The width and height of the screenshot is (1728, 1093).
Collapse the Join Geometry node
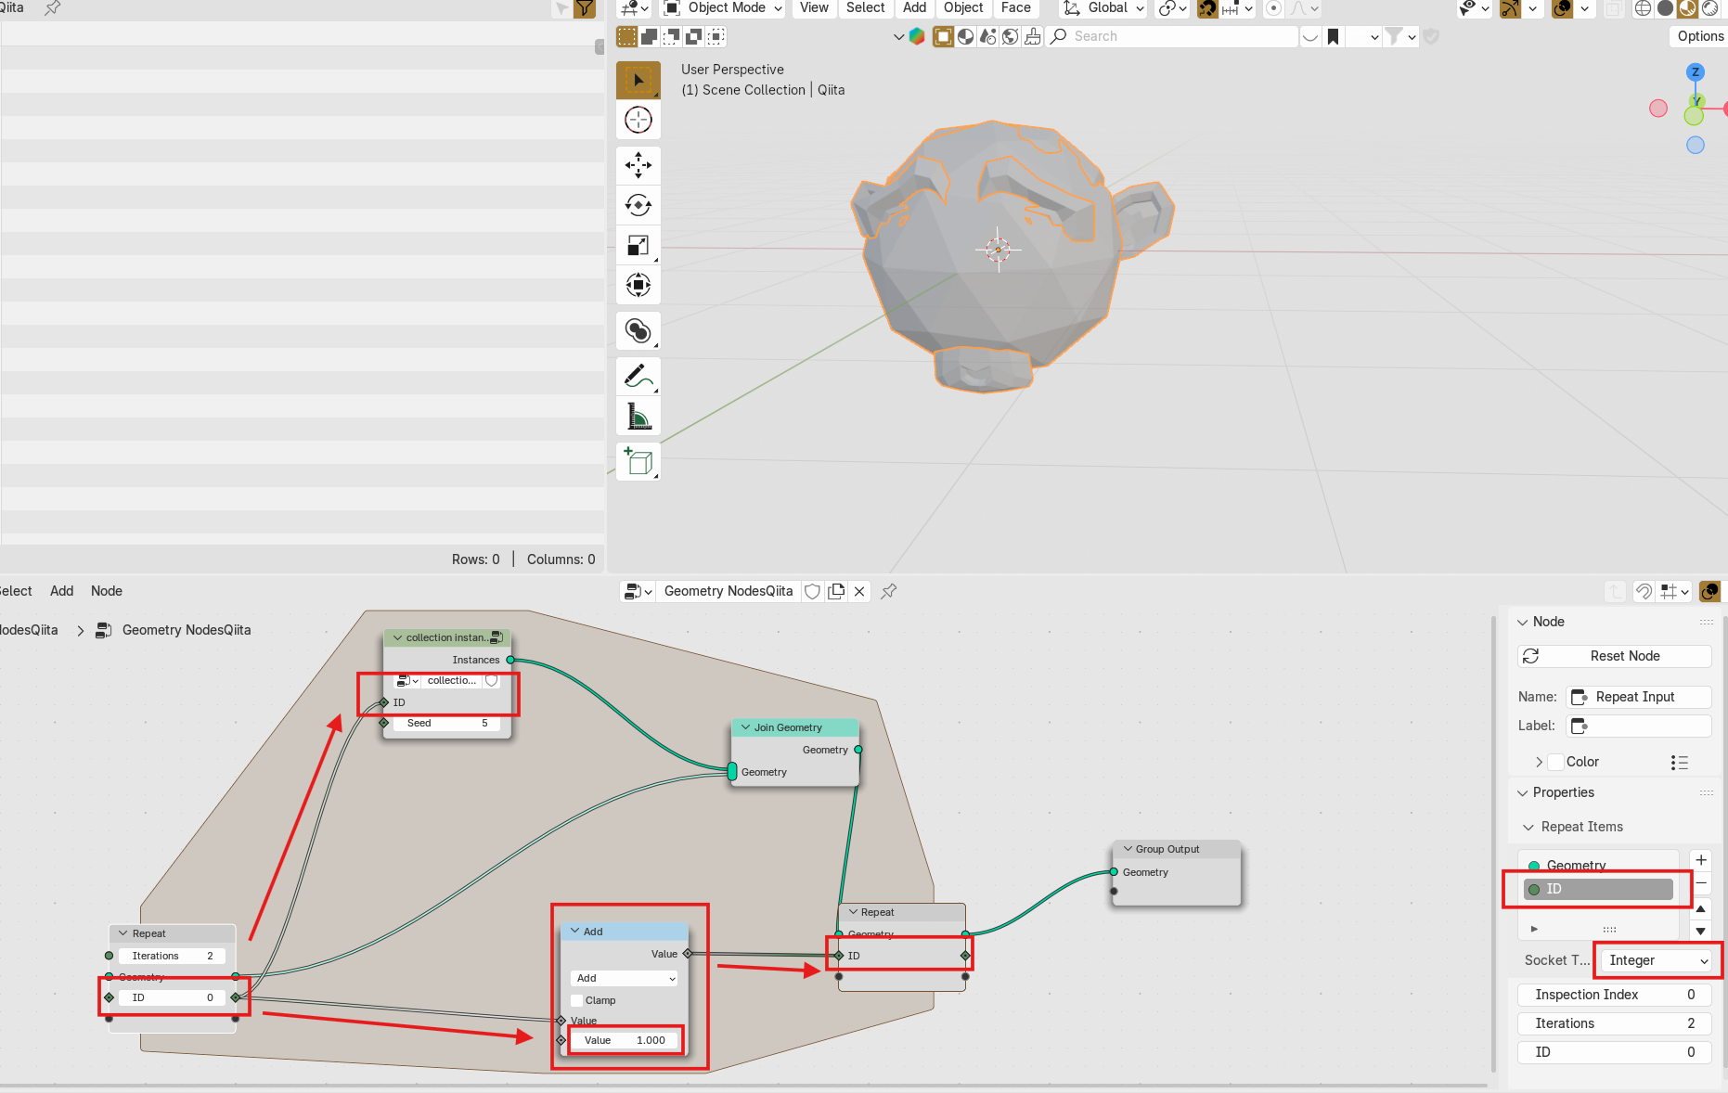pyautogui.click(x=745, y=727)
